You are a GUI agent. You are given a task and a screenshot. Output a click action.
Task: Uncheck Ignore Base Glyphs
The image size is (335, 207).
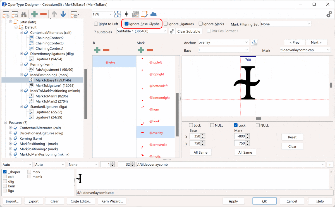click(126, 24)
